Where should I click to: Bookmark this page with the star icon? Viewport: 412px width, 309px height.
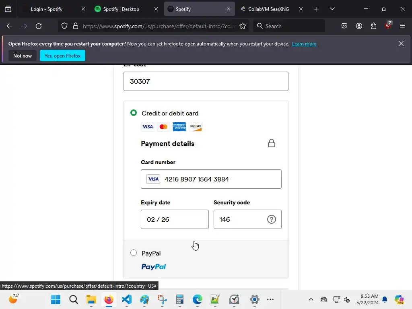[243, 26]
